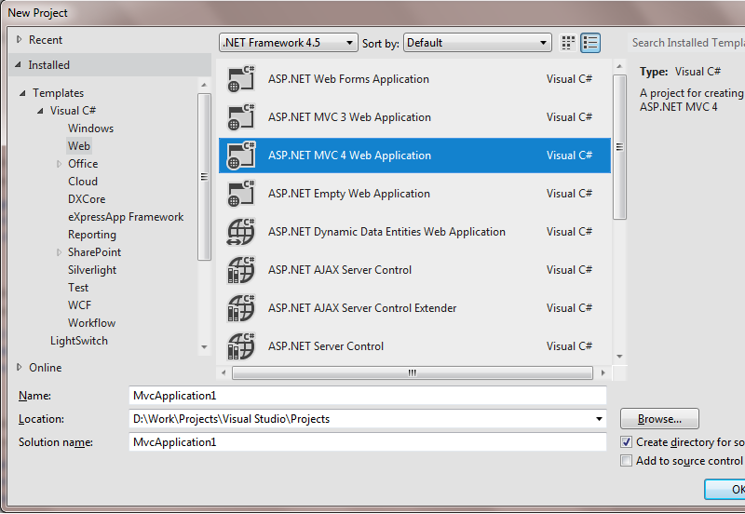The height and width of the screenshot is (514, 745).
Task: Toggle Create directory for solution checkbox
Action: [x=626, y=442]
